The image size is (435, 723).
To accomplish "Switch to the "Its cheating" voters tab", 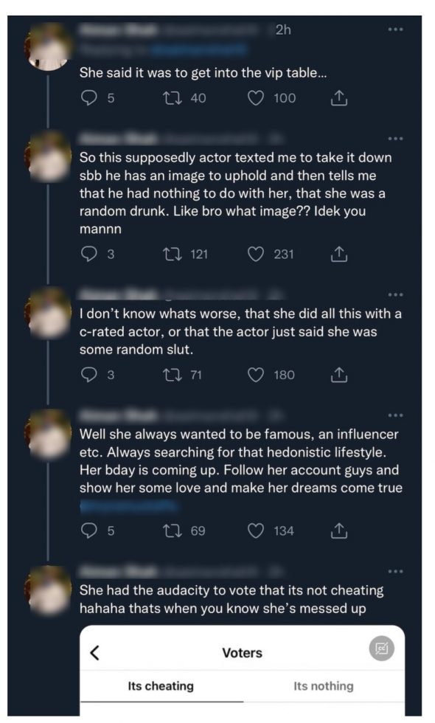I will tap(161, 686).
